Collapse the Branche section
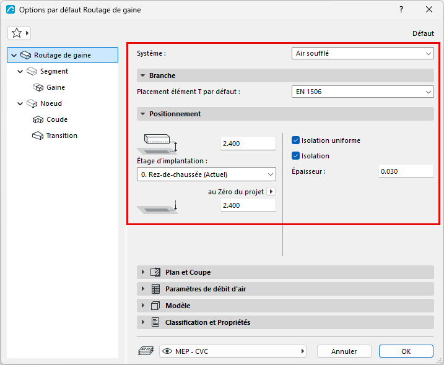Screen dimensions: 444x365 (143, 75)
